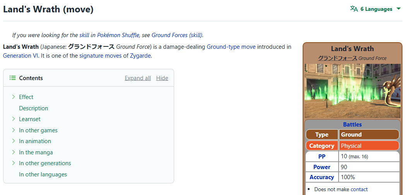Expand the Effect section chevron

14,97
